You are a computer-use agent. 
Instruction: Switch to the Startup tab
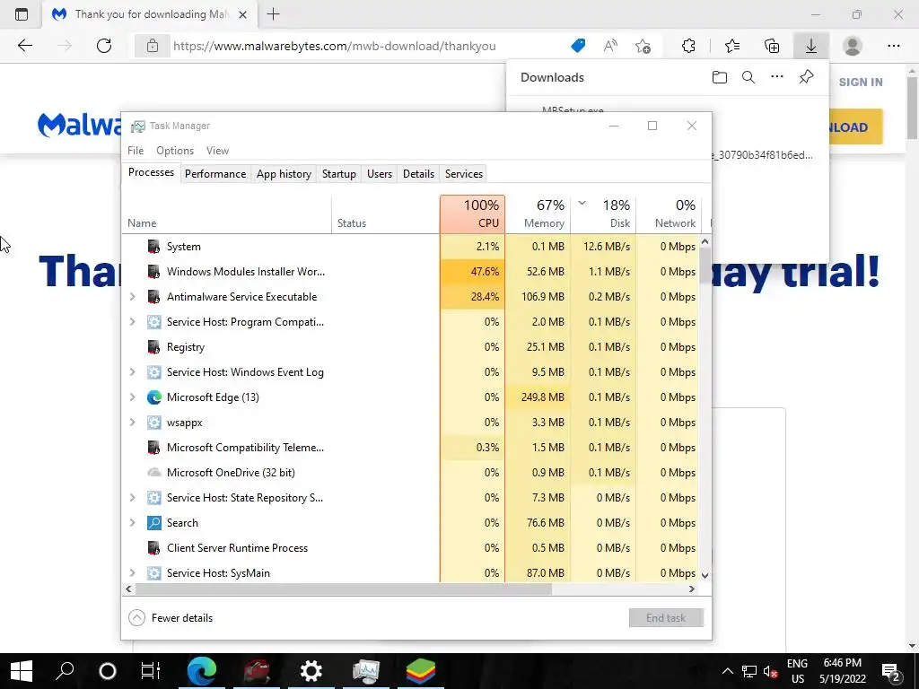338,174
